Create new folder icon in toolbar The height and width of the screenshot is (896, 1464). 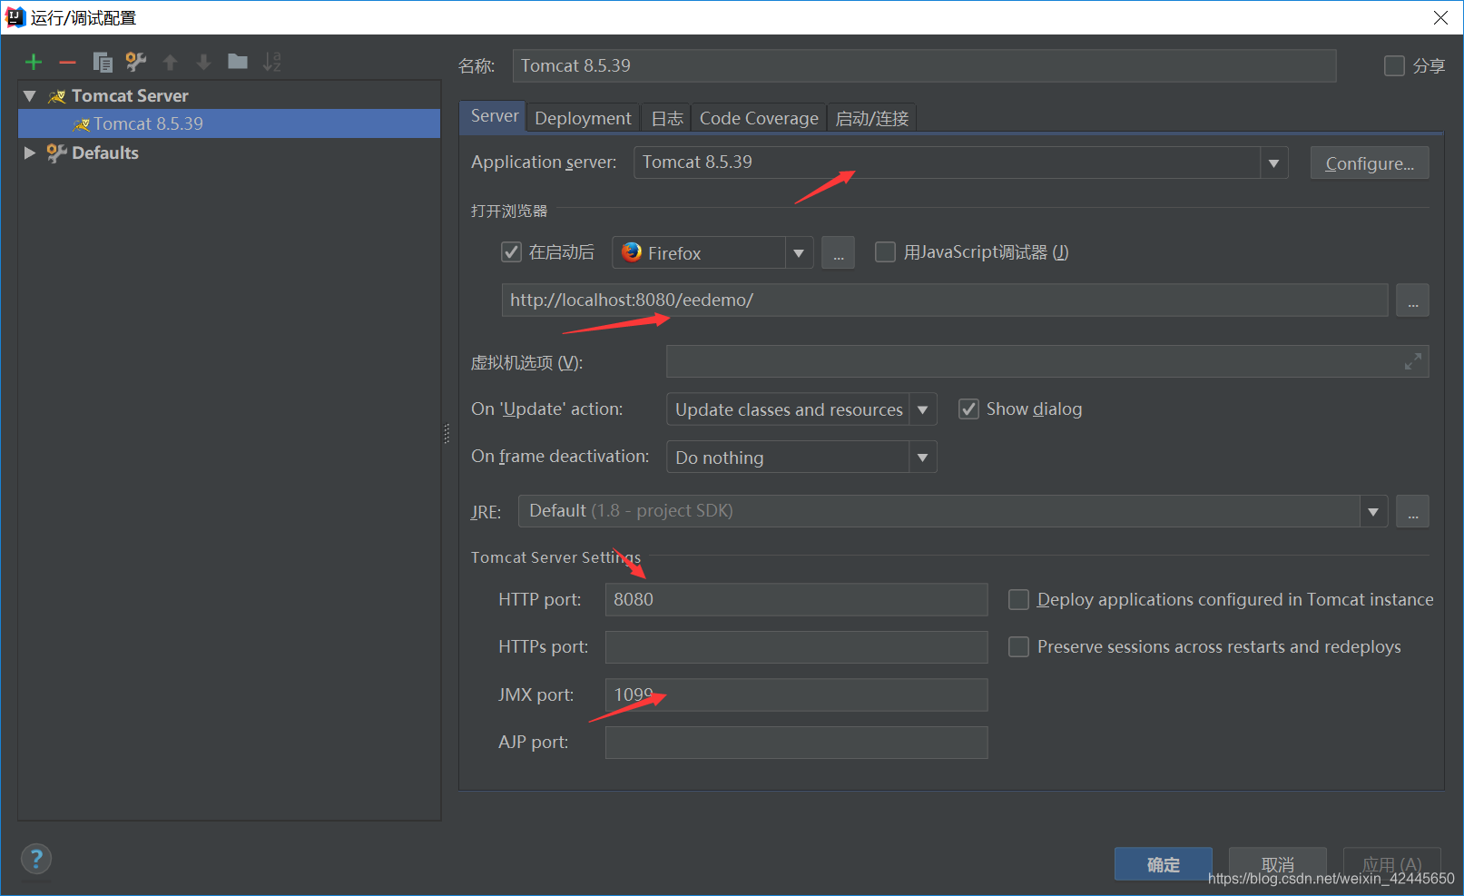click(238, 61)
